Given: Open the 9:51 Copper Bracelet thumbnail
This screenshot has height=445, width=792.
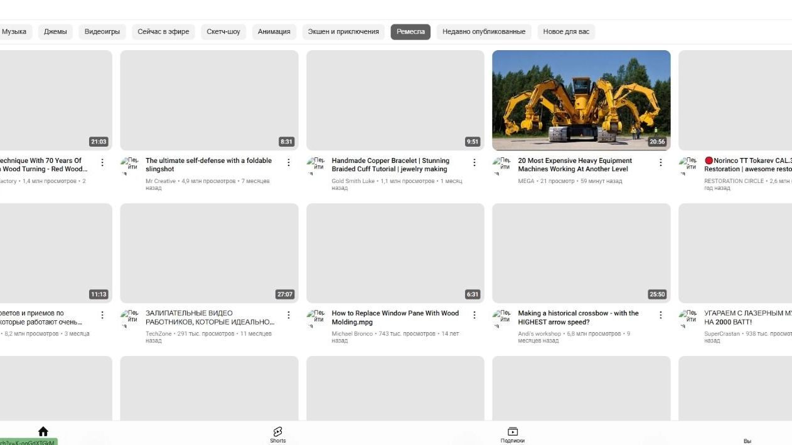Looking at the screenshot, I should pyautogui.click(x=395, y=100).
